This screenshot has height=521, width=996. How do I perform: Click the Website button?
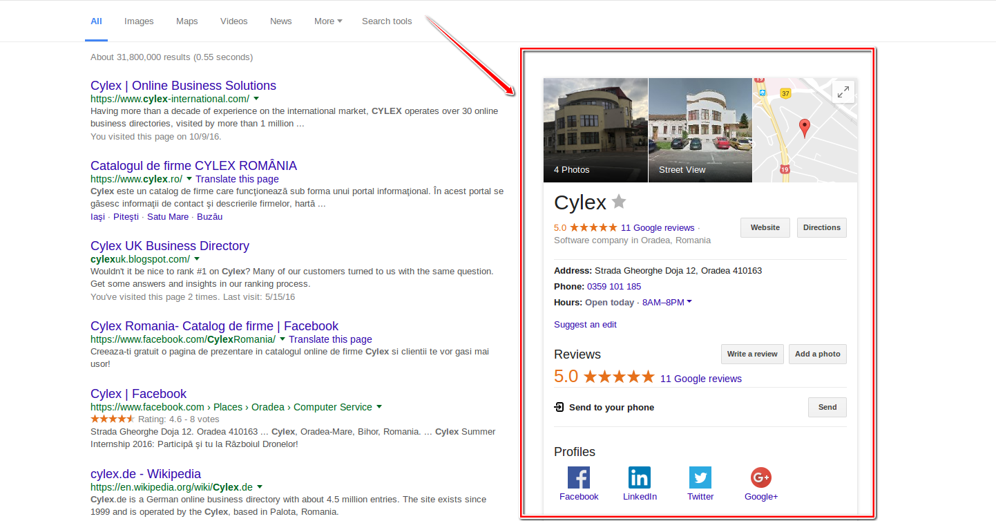click(x=765, y=227)
